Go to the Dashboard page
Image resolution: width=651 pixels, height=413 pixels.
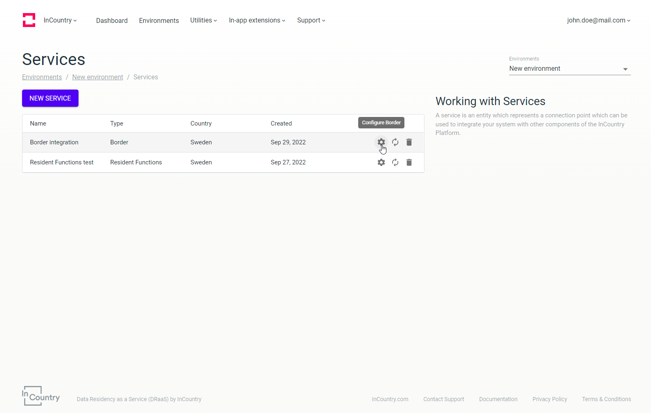coord(112,20)
